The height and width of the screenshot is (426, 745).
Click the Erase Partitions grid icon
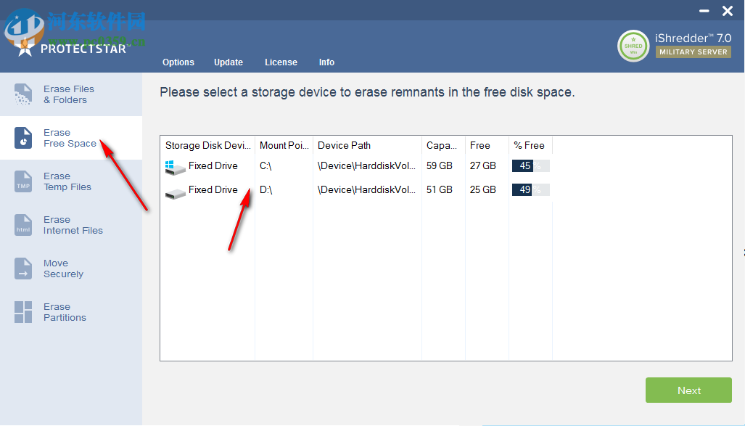[x=23, y=312]
